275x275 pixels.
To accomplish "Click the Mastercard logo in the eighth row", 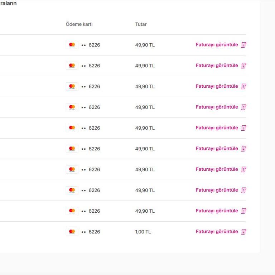I will 72,190.
